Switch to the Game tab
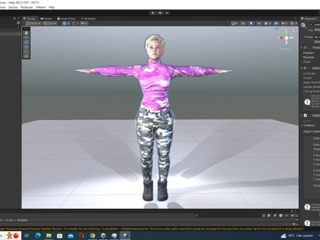This screenshot has width=320, height=240. (46, 19)
